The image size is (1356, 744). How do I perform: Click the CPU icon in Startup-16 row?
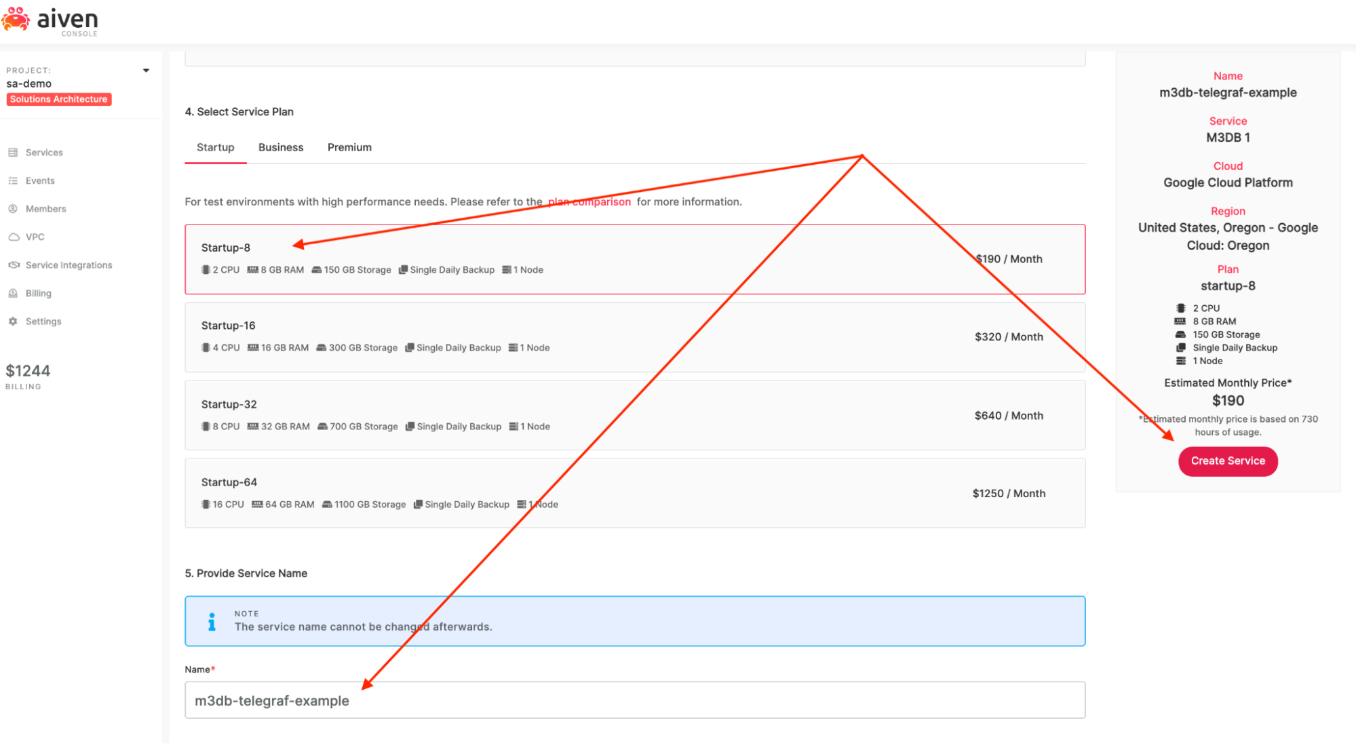click(x=206, y=348)
